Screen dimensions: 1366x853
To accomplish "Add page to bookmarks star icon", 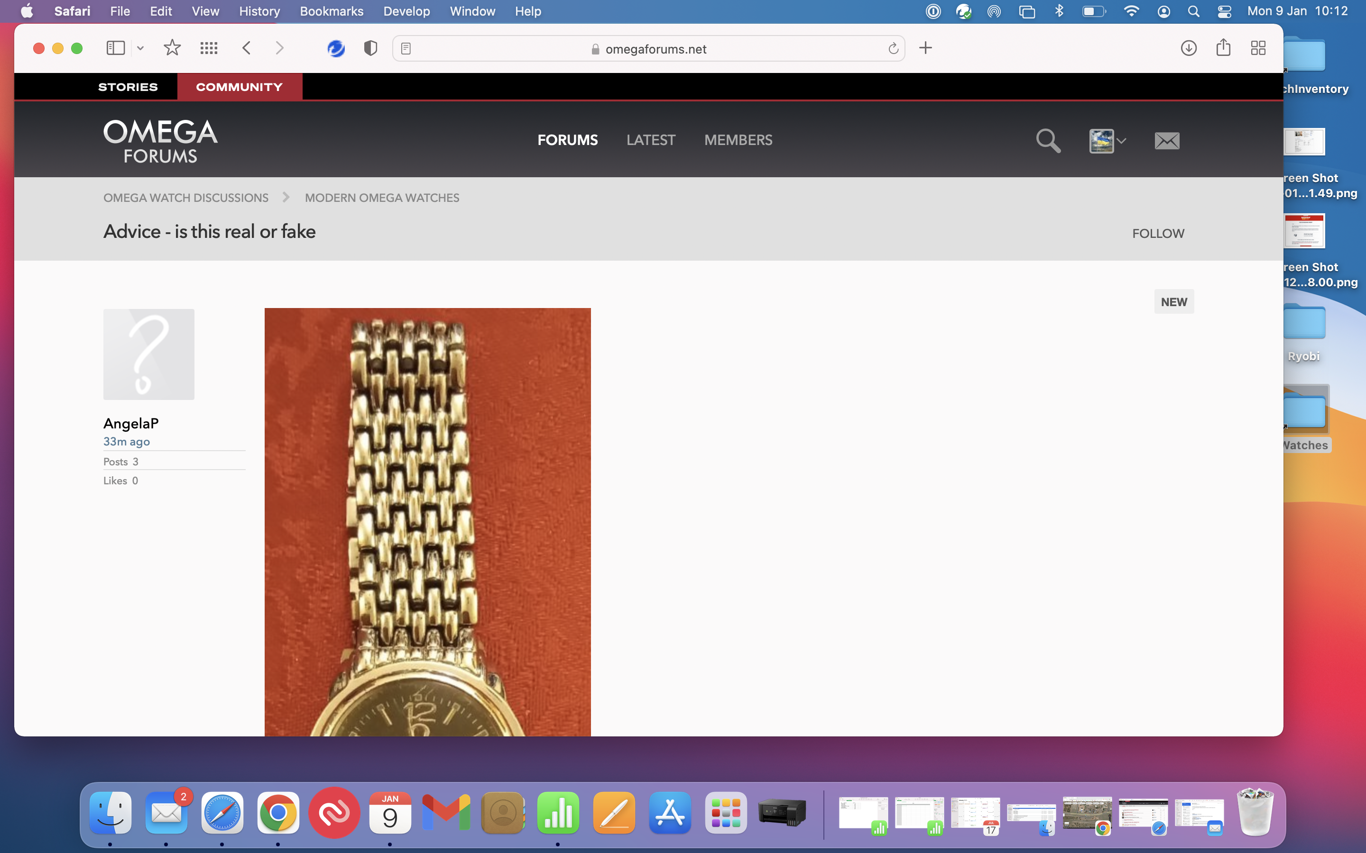I will coord(172,48).
